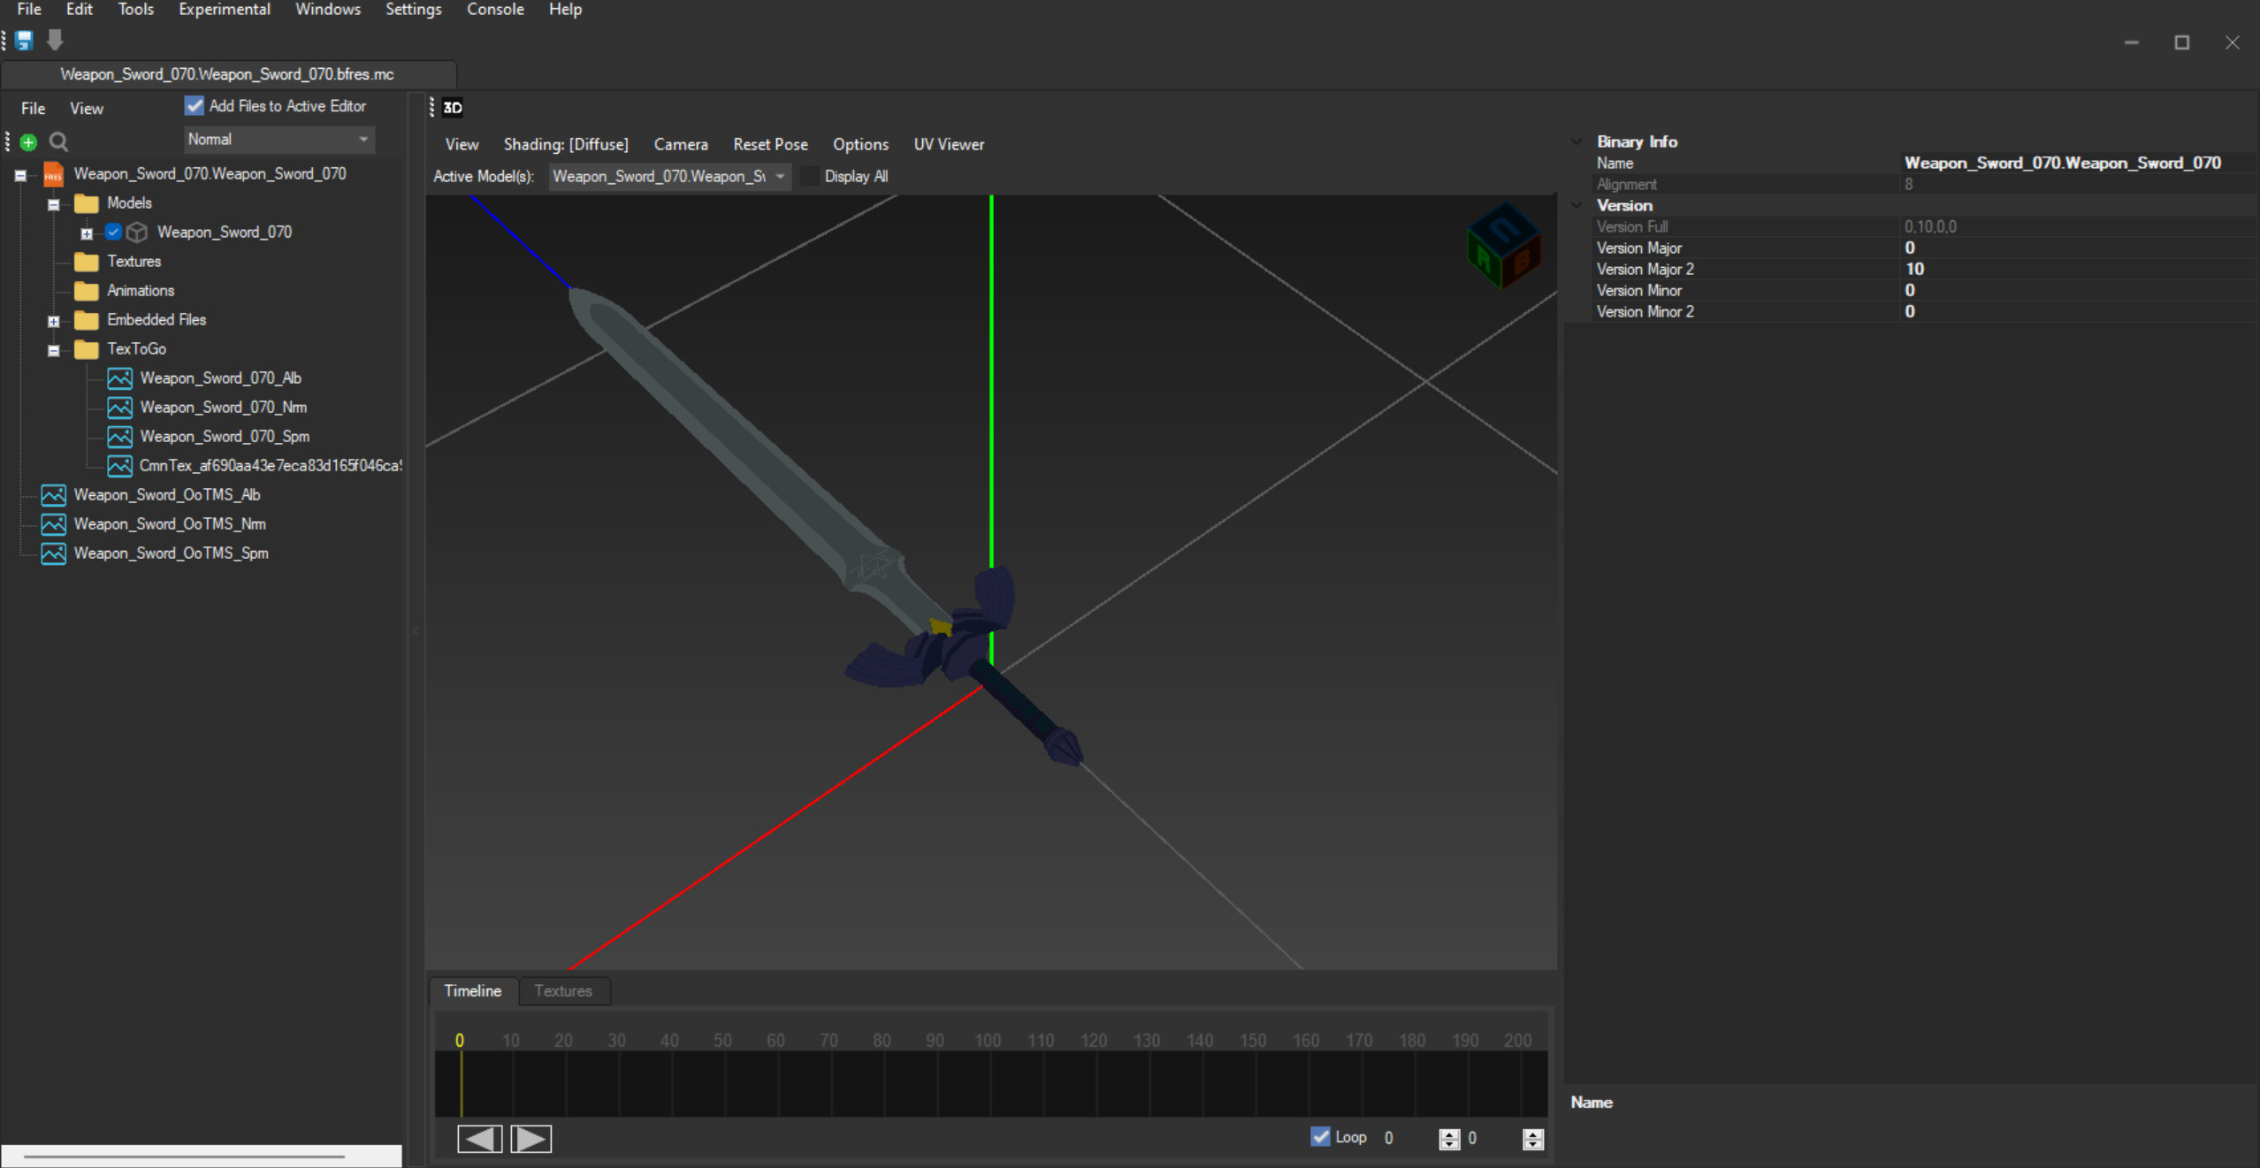Select the Weapon_Sword_070_Alb texture
2260x1168 pixels.
pyautogui.click(x=220, y=378)
